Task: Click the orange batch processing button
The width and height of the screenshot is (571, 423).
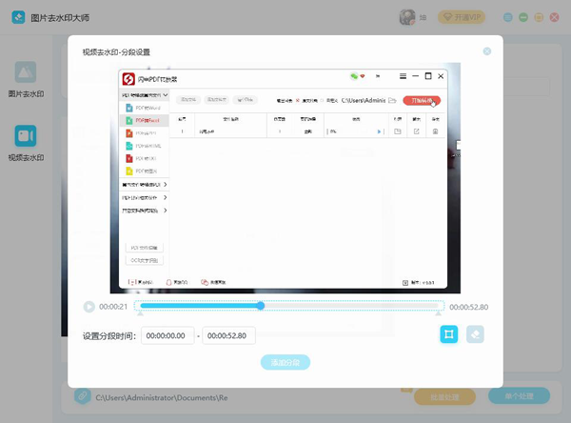Action: tap(444, 396)
